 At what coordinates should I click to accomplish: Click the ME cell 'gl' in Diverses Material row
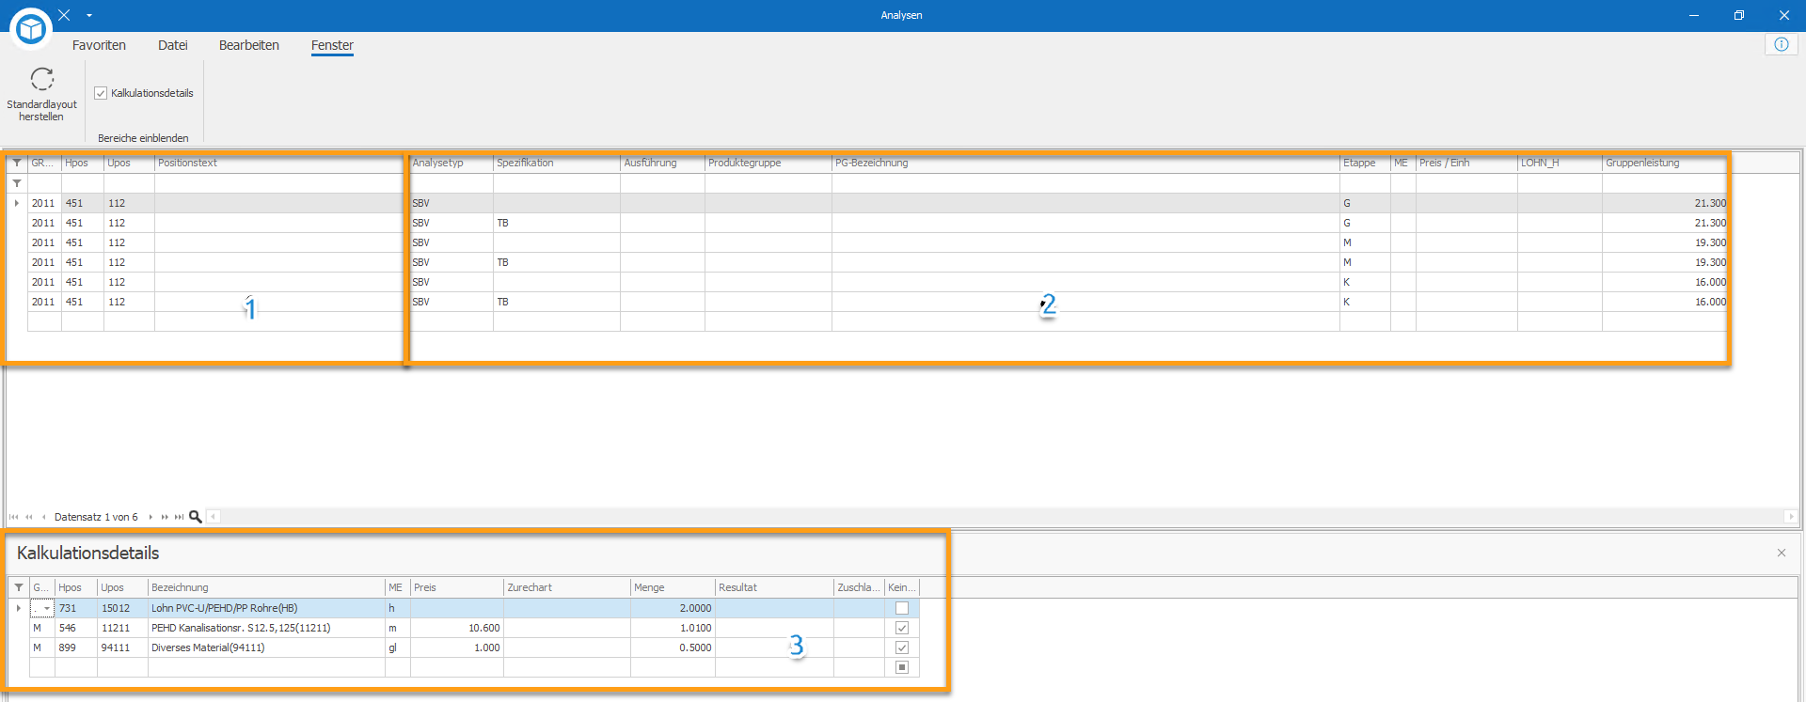tap(398, 647)
